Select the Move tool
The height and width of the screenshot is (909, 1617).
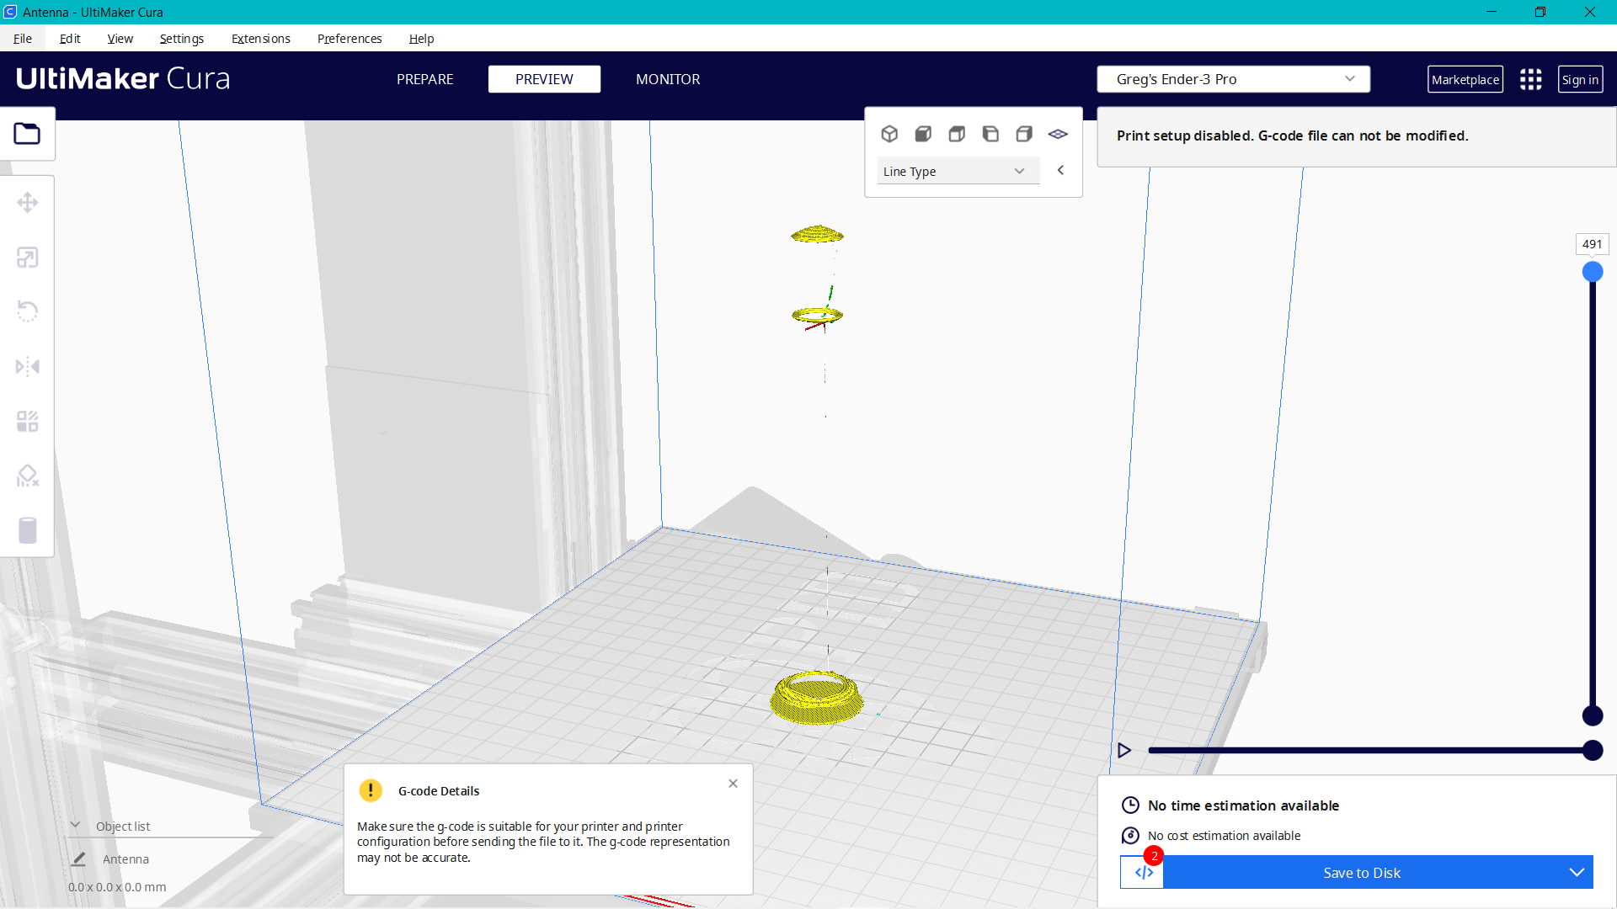[x=28, y=202]
